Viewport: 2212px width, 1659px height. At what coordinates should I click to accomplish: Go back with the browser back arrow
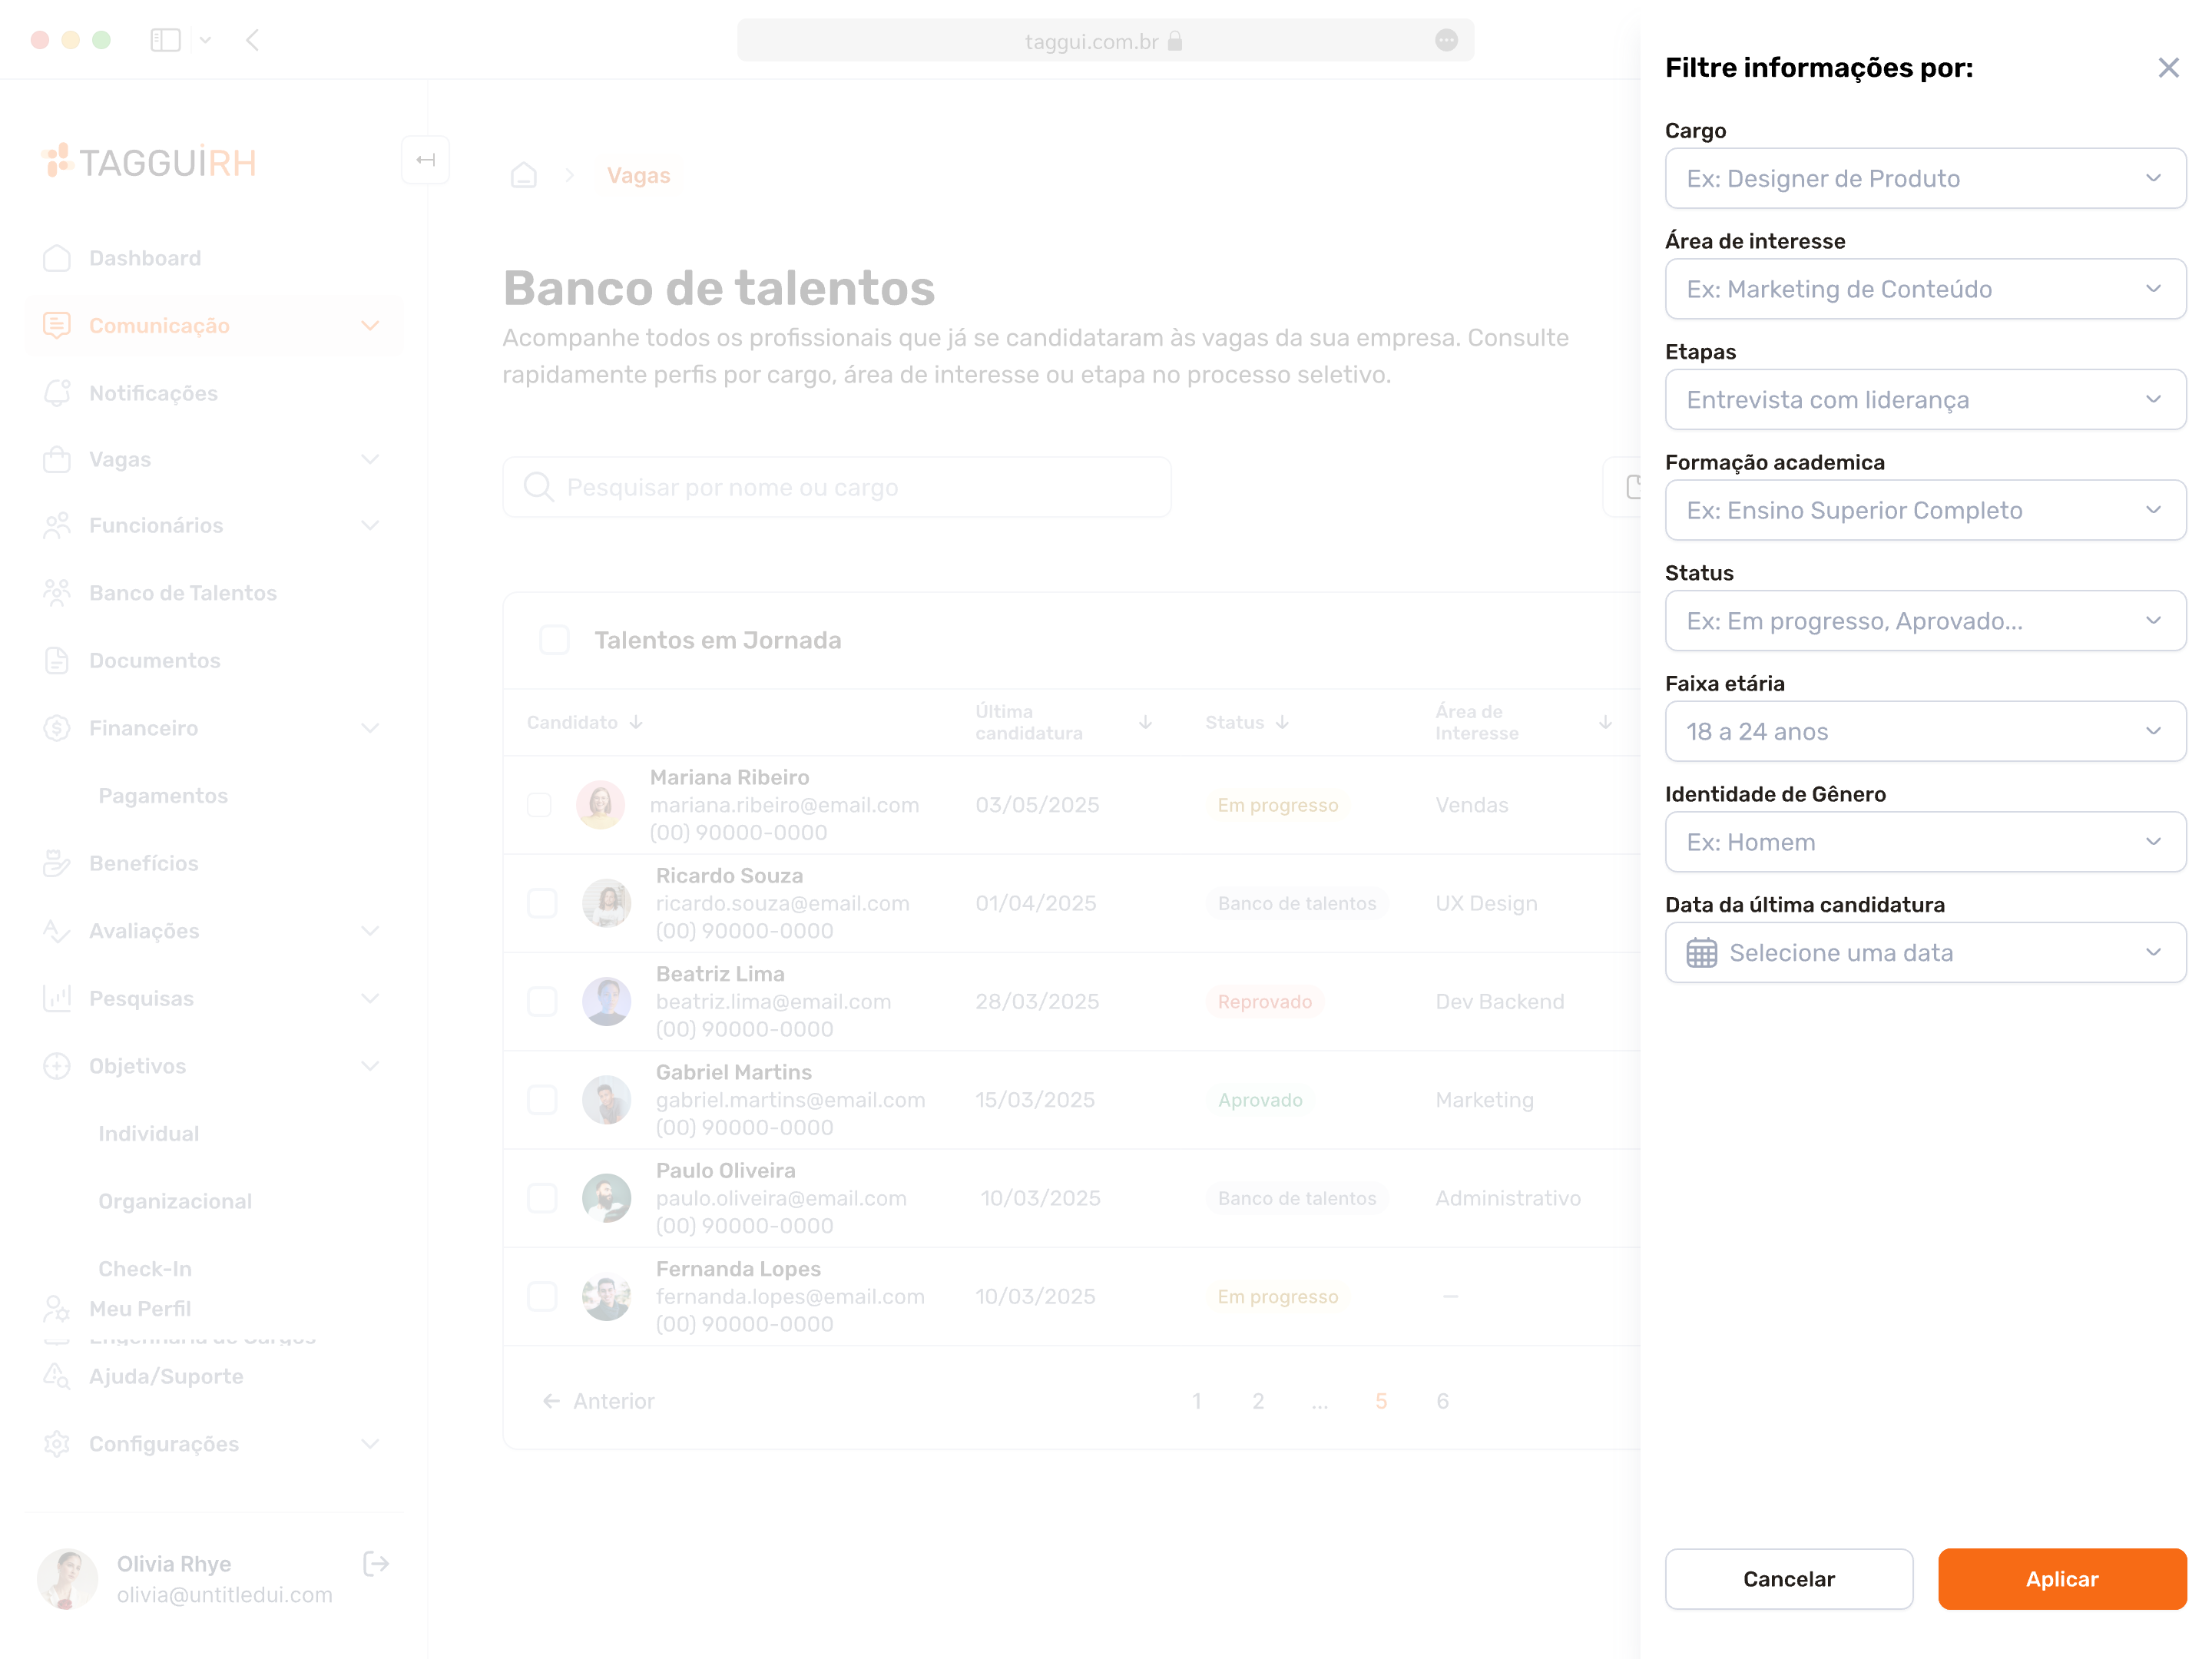click(x=253, y=40)
